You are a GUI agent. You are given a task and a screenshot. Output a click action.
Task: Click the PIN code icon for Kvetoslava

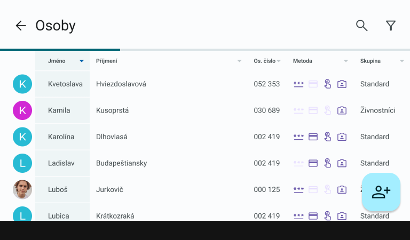point(298,84)
